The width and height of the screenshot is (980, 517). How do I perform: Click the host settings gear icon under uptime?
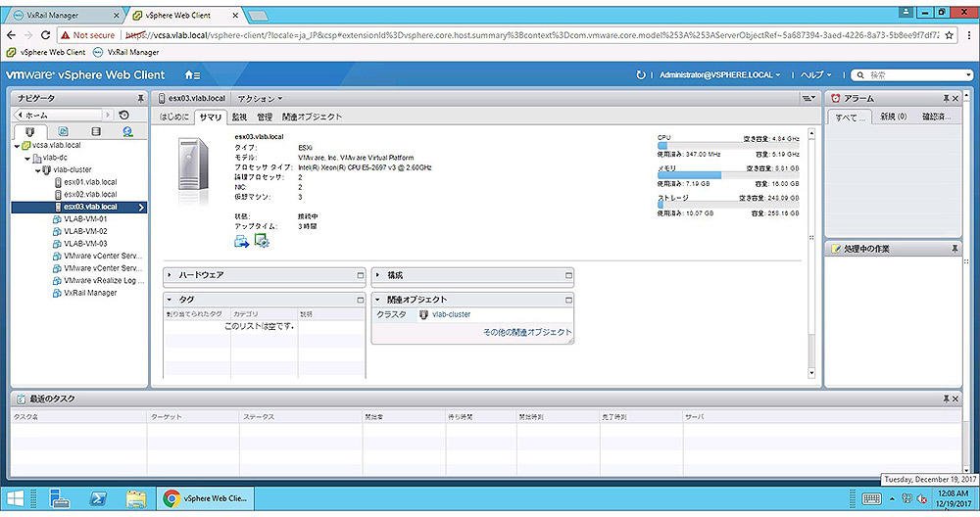coord(262,241)
